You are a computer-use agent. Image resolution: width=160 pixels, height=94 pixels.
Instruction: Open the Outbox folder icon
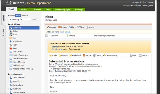11,31
